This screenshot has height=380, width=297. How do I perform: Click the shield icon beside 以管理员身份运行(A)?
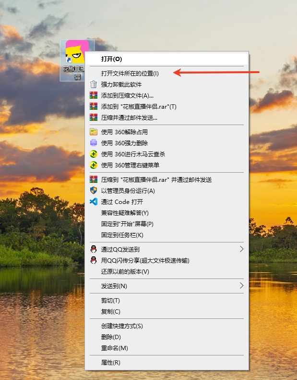point(94,191)
